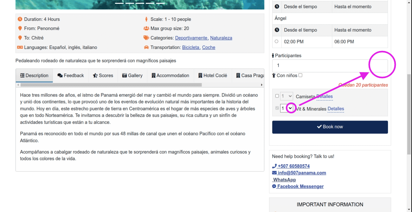Click the Participantes number input field

point(330,65)
